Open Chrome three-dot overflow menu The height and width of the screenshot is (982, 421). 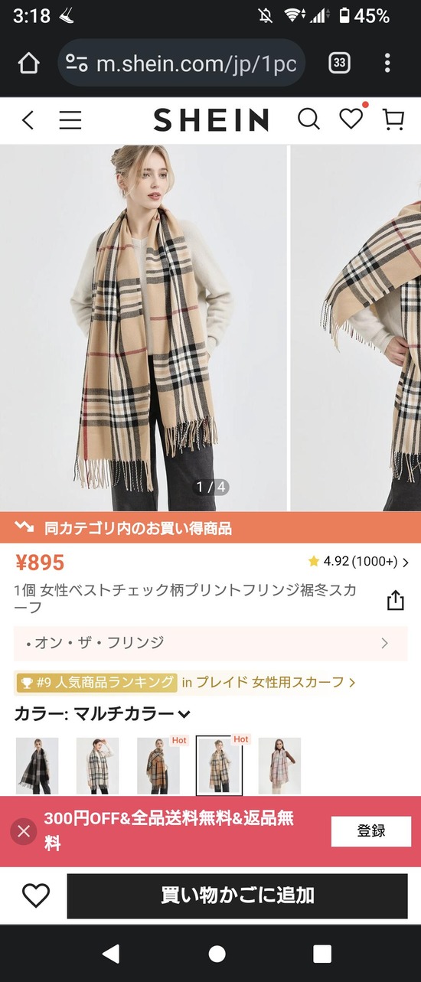[x=387, y=63]
